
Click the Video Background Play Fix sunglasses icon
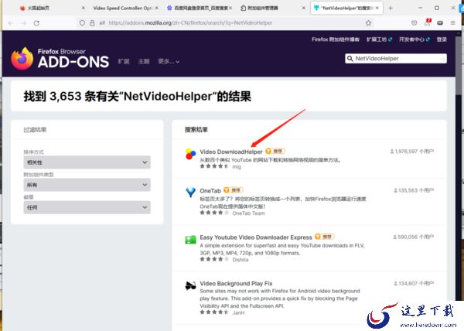click(190, 285)
